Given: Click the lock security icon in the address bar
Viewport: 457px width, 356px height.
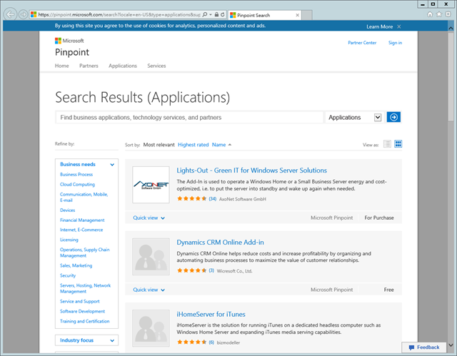Looking at the screenshot, I should click(216, 14).
